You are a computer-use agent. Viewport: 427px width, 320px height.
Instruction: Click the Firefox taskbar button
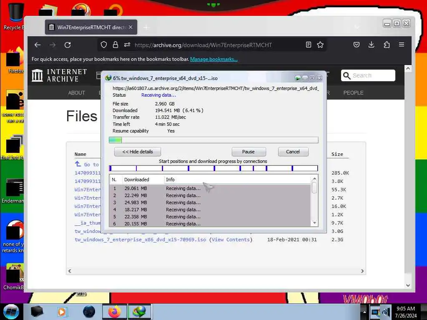click(x=115, y=312)
